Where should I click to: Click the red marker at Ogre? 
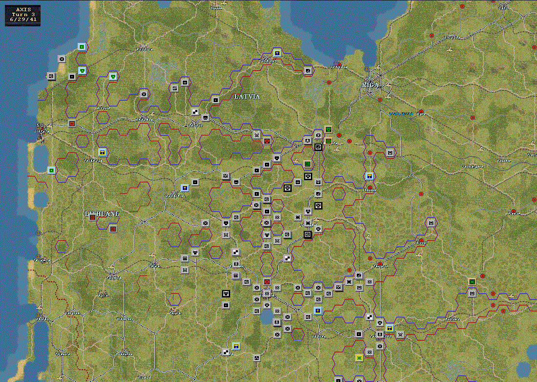[x=421, y=111]
